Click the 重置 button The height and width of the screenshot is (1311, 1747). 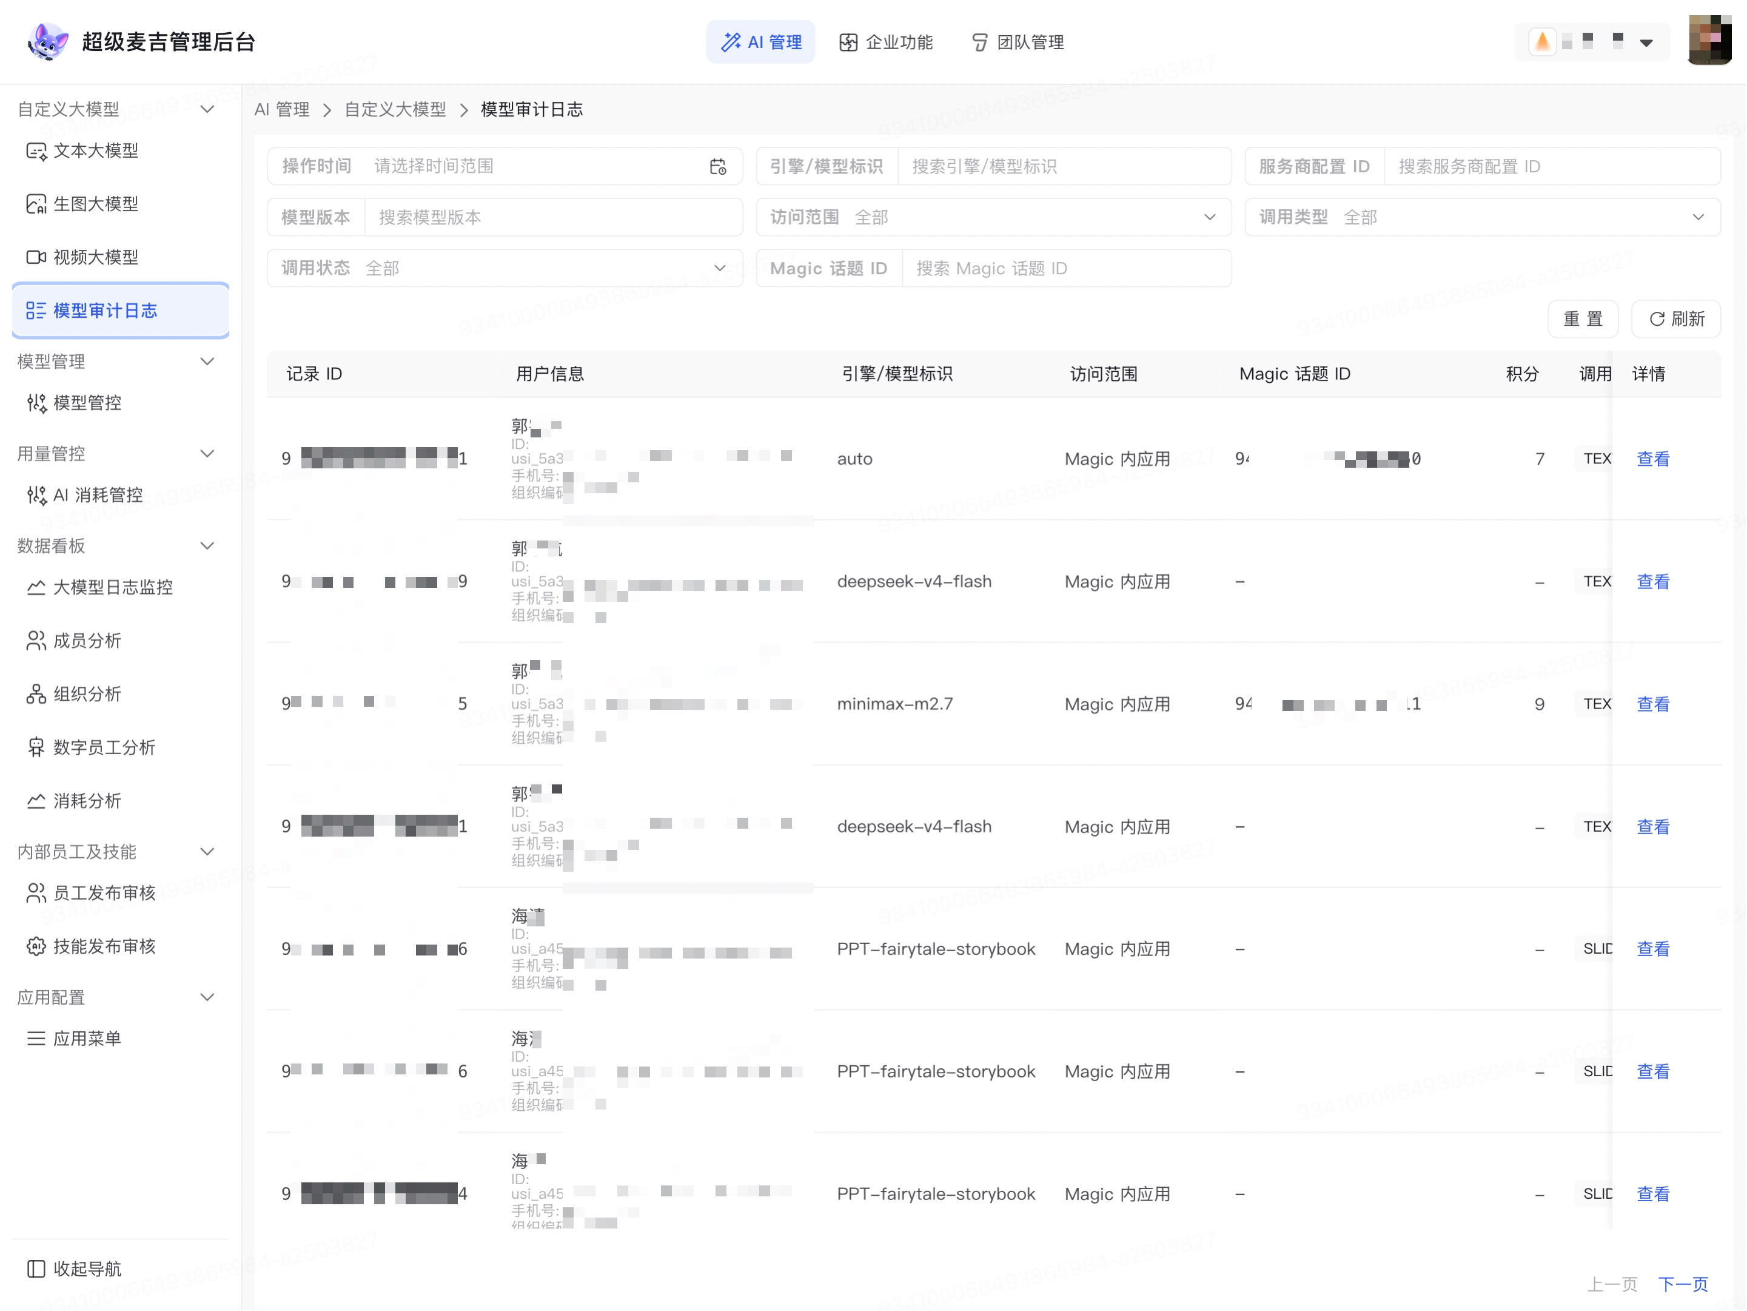click(x=1583, y=319)
